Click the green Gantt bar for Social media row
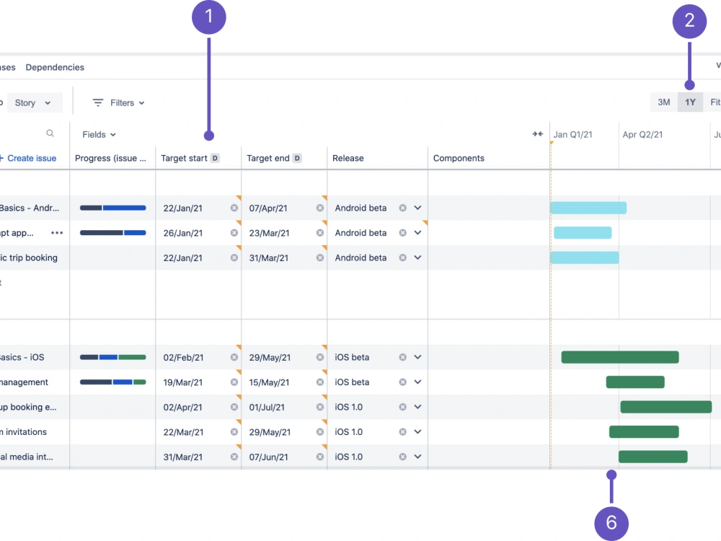This screenshot has height=541, width=721. 653,456
